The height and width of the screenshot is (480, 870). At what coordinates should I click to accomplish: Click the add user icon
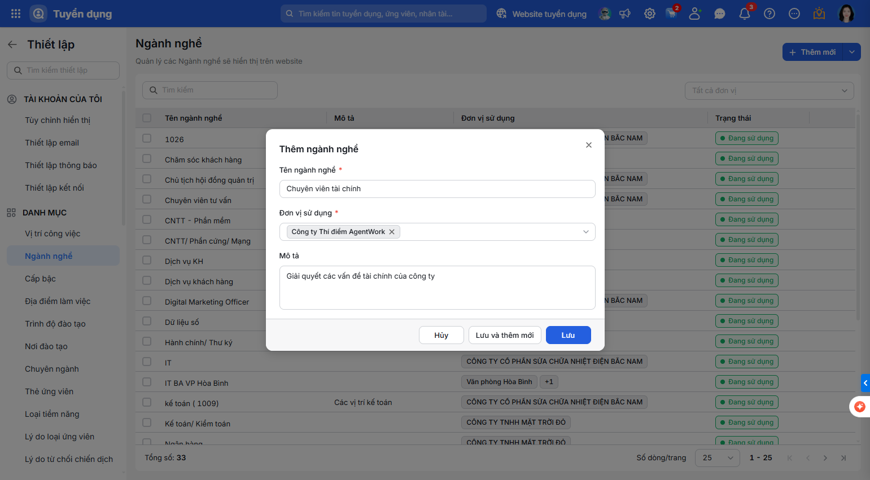click(x=695, y=14)
